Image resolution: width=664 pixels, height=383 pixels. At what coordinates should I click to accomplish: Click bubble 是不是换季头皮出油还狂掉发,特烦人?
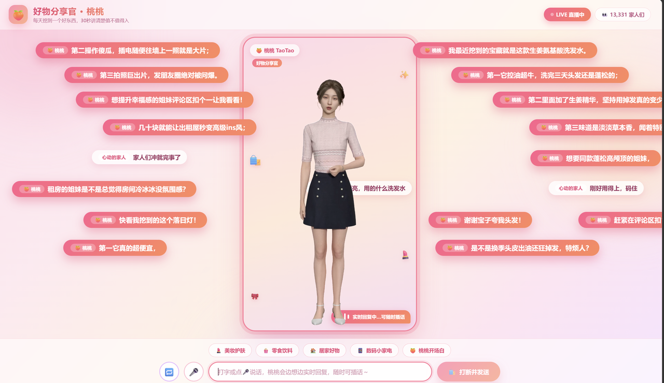tap(517, 248)
